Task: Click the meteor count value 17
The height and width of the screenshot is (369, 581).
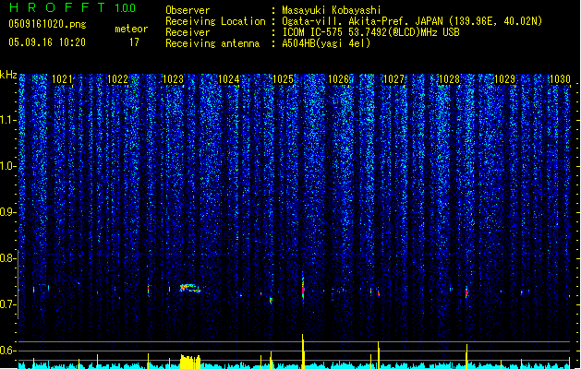Action: click(134, 42)
